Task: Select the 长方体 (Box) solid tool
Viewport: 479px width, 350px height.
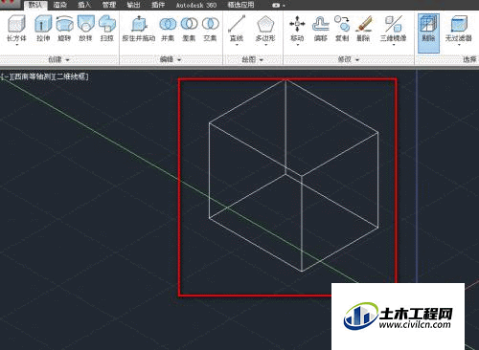Action: click(16, 28)
